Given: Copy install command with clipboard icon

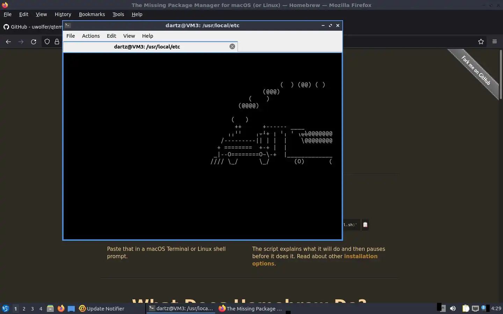Looking at the screenshot, I should click(365, 225).
